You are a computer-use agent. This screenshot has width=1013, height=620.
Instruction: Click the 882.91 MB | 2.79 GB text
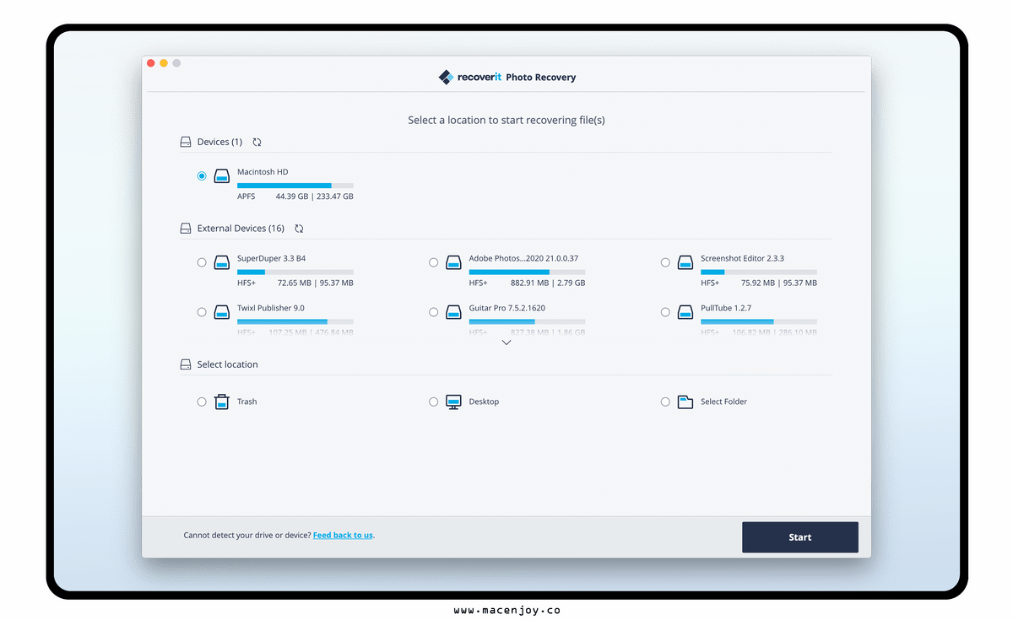pyautogui.click(x=548, y=283)
